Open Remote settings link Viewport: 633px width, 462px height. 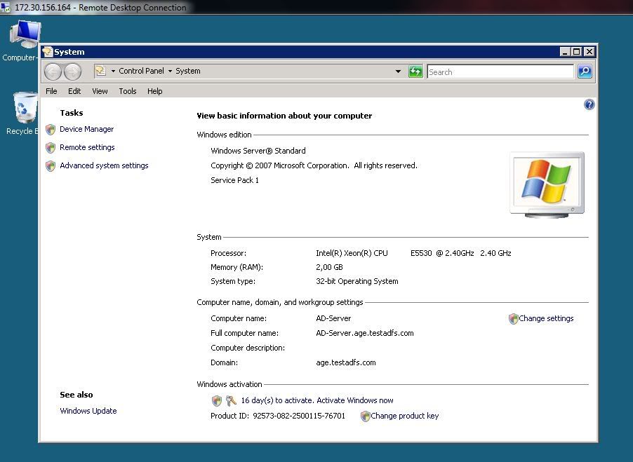[x=87, y=147]
